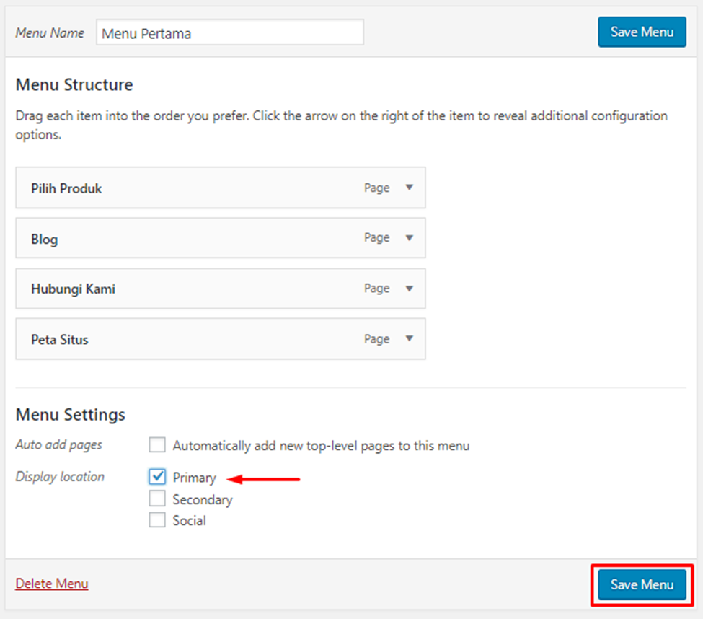Screen dimensions: 703x619
Task: Click the Menu Name text field
Action: click(229, 33)
